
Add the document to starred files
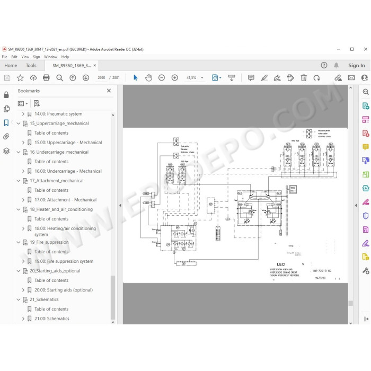[20, 77]
